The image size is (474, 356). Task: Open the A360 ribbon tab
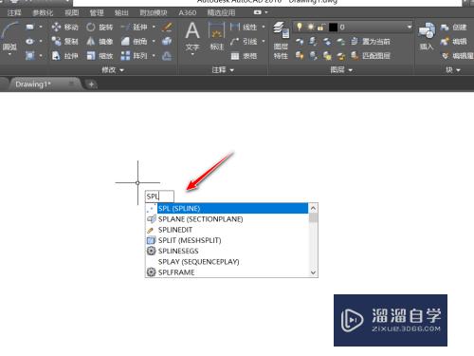[187, 12]
